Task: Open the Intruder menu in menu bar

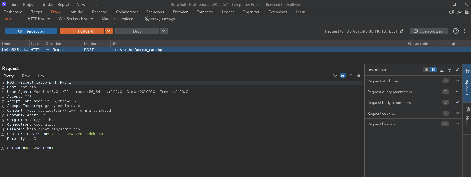Action: point(46,4)
